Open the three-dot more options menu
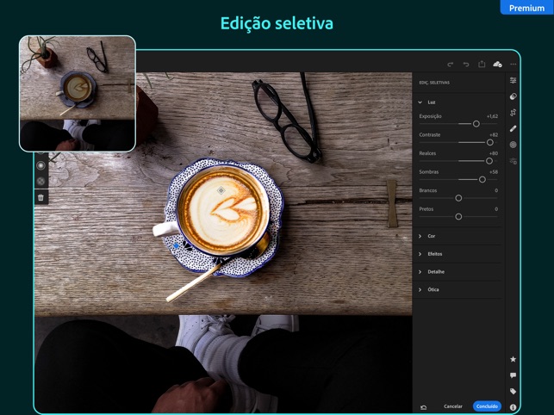The width and height of the screenshot is (554, 415). click(514, 65)
